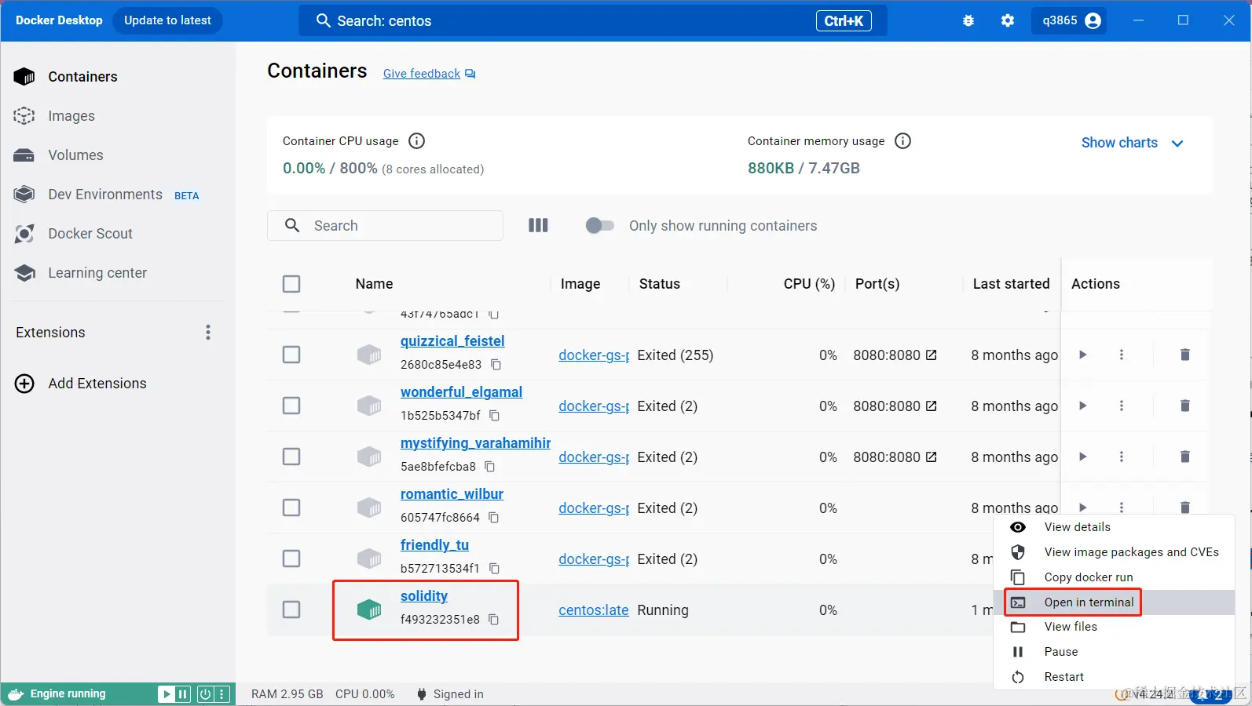
Task: Choose View files in context menu
Action: (x=1115, y=627)
